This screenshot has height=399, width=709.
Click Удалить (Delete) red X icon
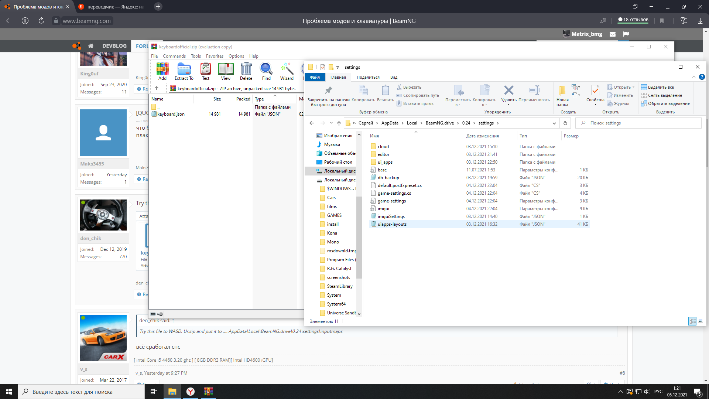[509, 95]
